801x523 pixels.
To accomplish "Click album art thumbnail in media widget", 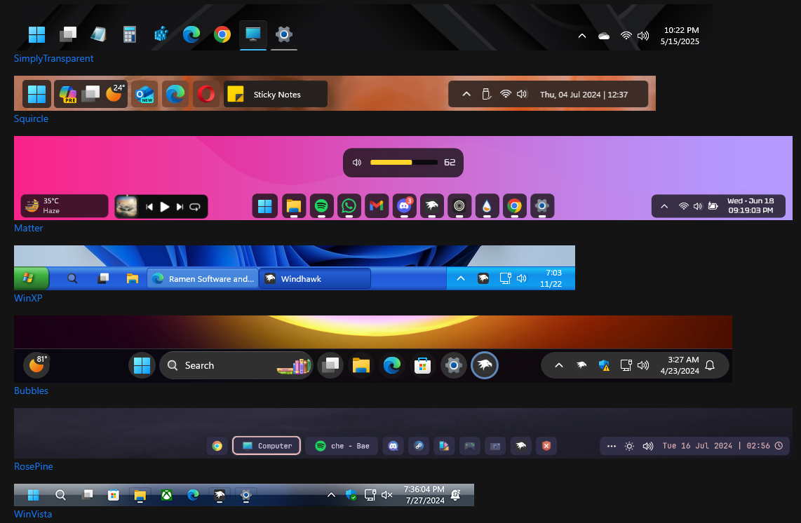I will point(127,206).
